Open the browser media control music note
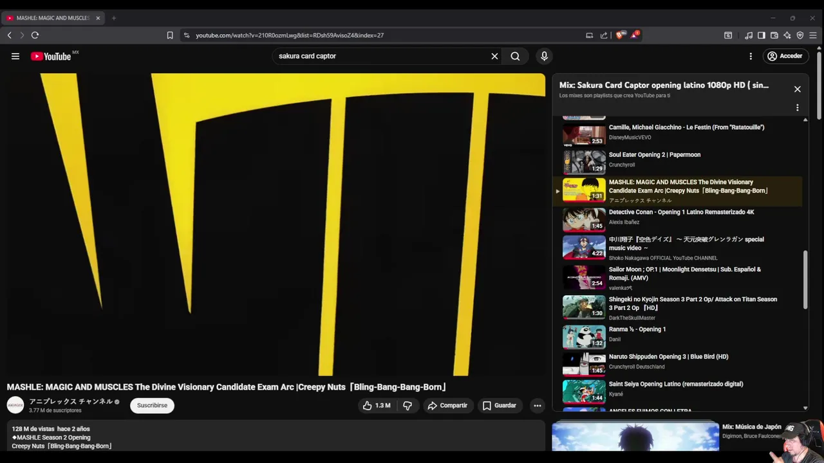 tap(749, 35)
